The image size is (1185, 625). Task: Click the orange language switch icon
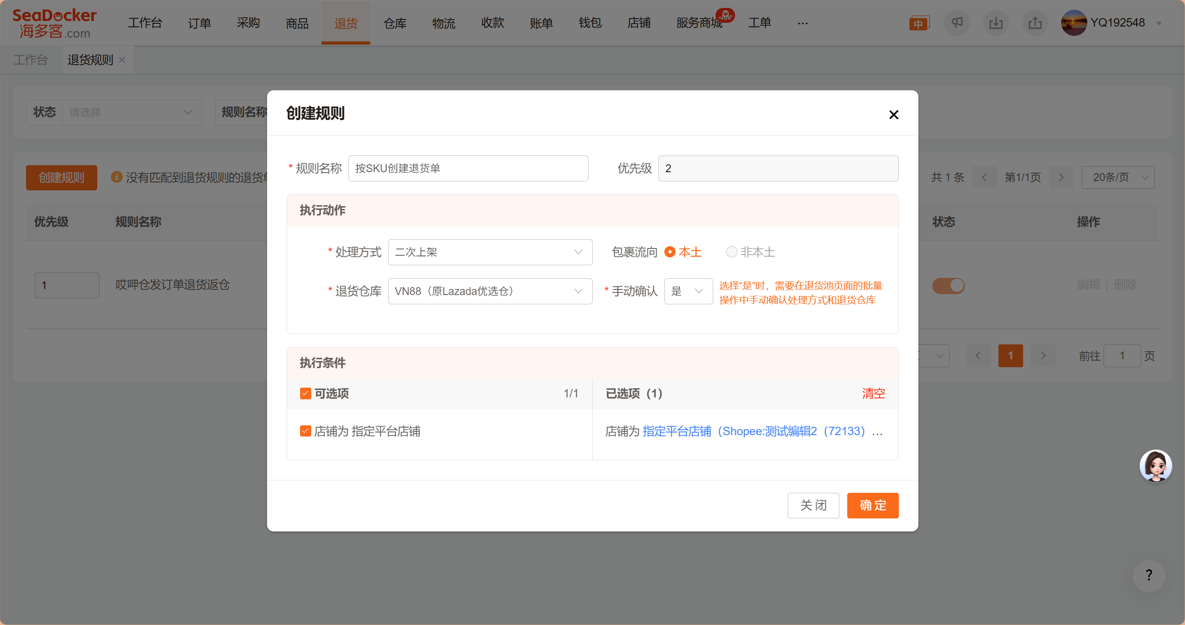[x=919, y=23]
